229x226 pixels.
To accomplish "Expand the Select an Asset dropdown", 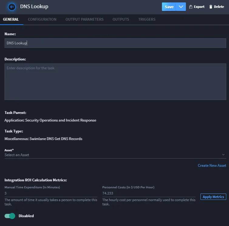I will 115,155.
